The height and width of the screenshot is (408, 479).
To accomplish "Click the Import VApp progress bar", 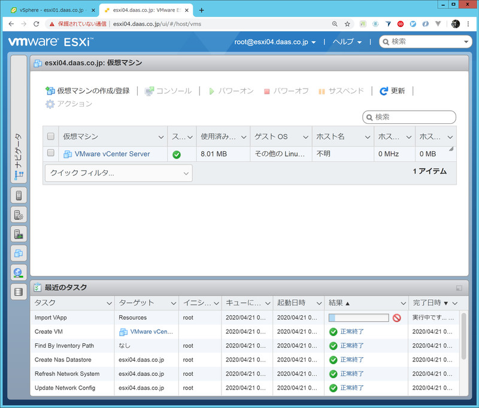I will pyautogui.click(x=358, y=318).
